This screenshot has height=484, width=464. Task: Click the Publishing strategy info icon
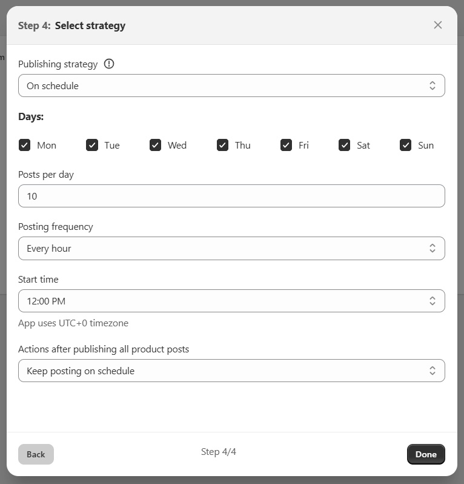click(109, 64)
